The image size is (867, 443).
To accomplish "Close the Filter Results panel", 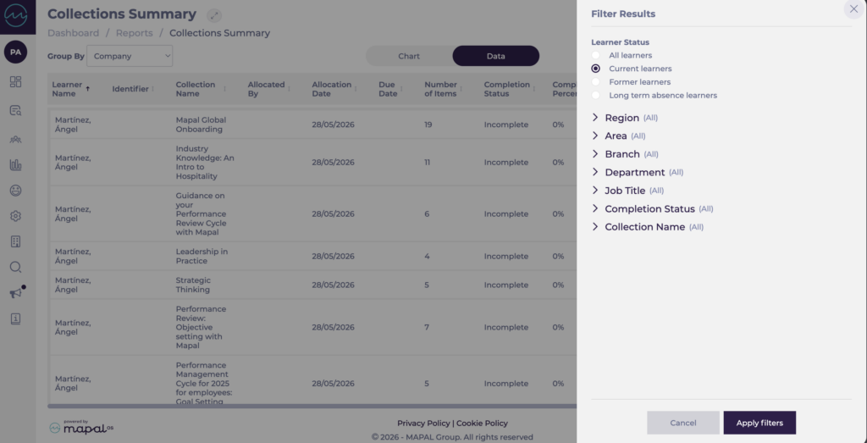I will pyautogui.click(x=853, y=8).
